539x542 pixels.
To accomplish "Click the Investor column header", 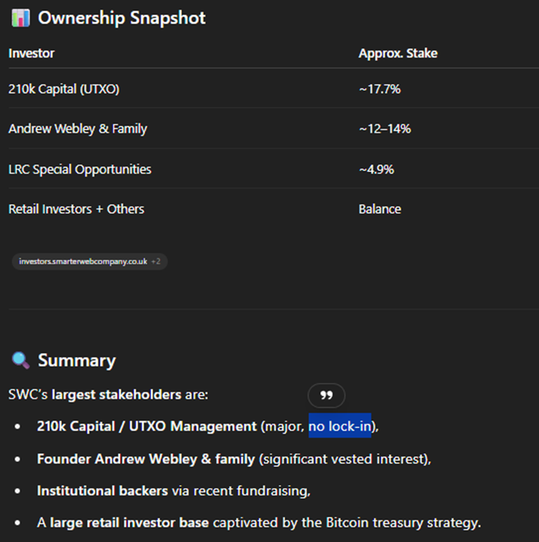I will tap(31, 53).
